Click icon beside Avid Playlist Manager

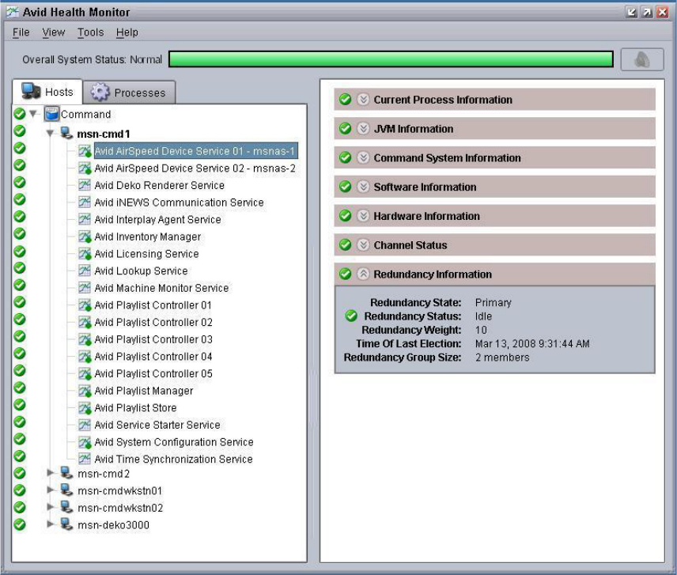(x=85, y=391)
